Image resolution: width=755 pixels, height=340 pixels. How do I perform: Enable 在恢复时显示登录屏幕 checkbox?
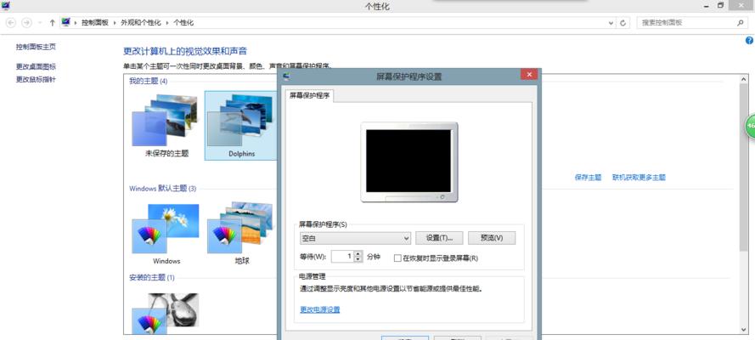397,258
